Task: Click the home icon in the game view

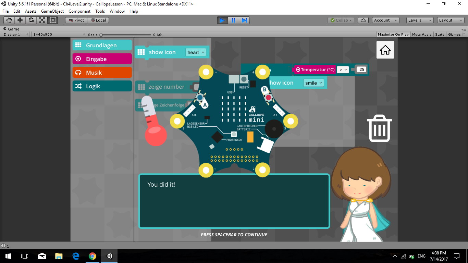Action: (385, 50)
